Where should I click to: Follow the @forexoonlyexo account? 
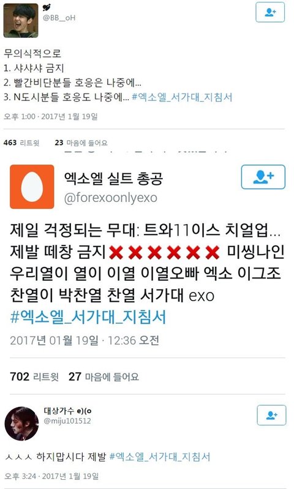(x=263, y=177)
